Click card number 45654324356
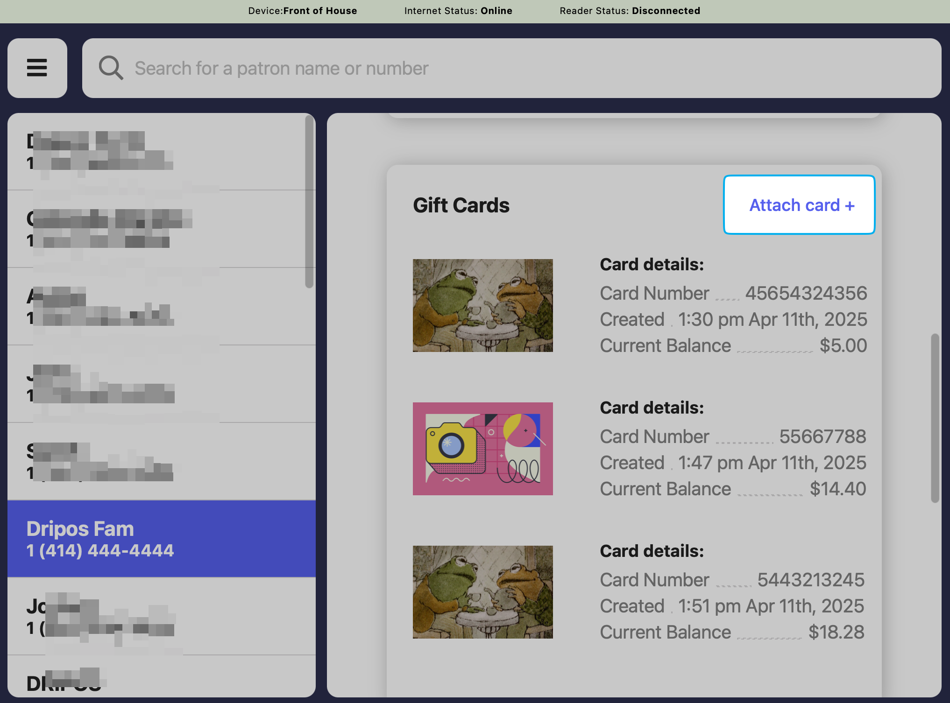Screen dimensions: 950x703 point(806,293)
